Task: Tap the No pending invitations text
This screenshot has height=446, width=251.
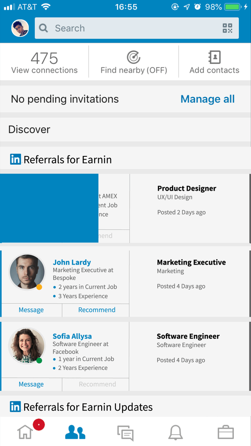Action: 64,99
